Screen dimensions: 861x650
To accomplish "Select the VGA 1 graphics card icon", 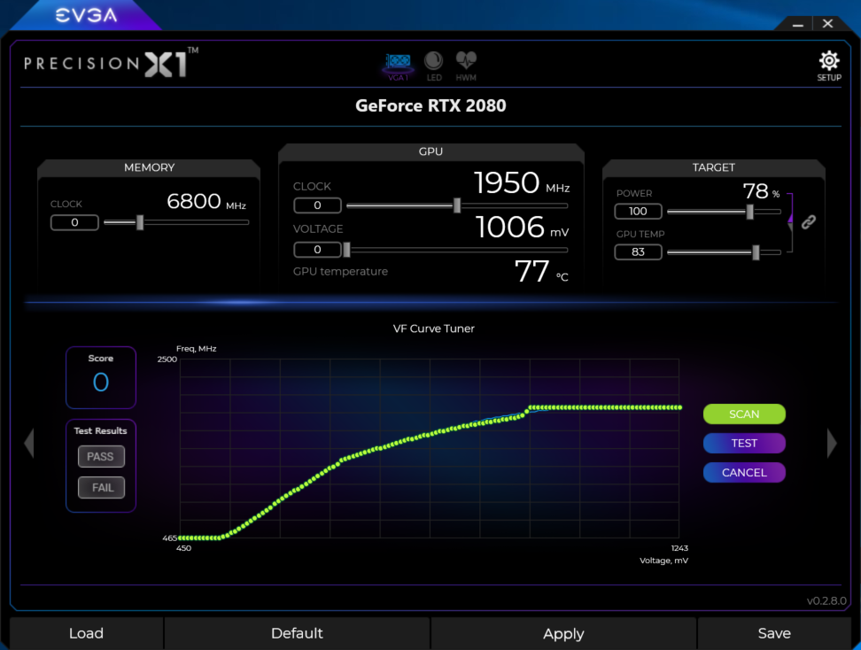I will (398, 66).
